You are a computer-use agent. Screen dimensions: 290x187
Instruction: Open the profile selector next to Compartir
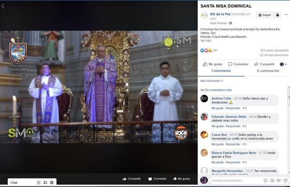(282, 64)
